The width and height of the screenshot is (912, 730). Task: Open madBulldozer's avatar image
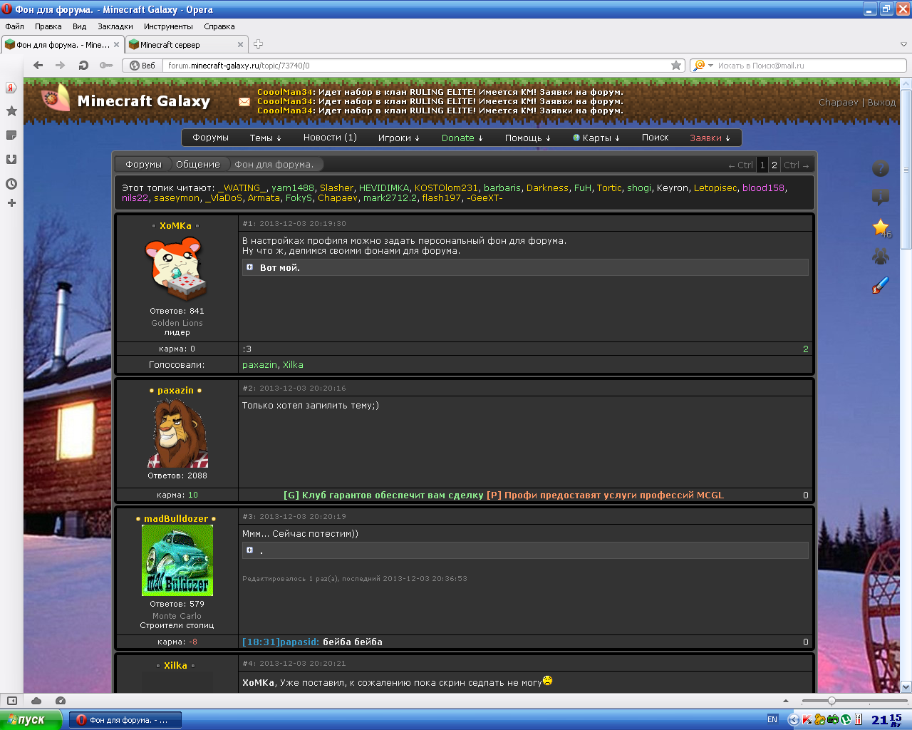177,560
